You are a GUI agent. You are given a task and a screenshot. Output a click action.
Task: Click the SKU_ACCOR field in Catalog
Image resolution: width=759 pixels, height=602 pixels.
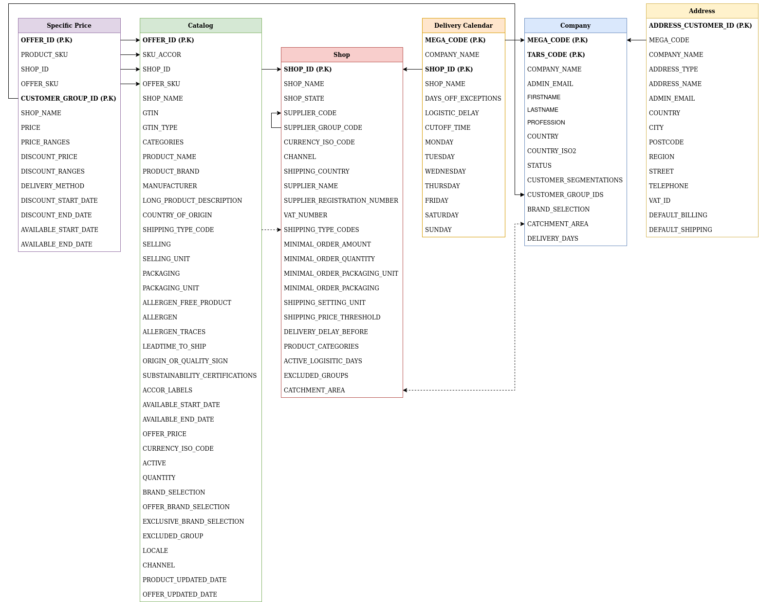click(x=162, y=54)
